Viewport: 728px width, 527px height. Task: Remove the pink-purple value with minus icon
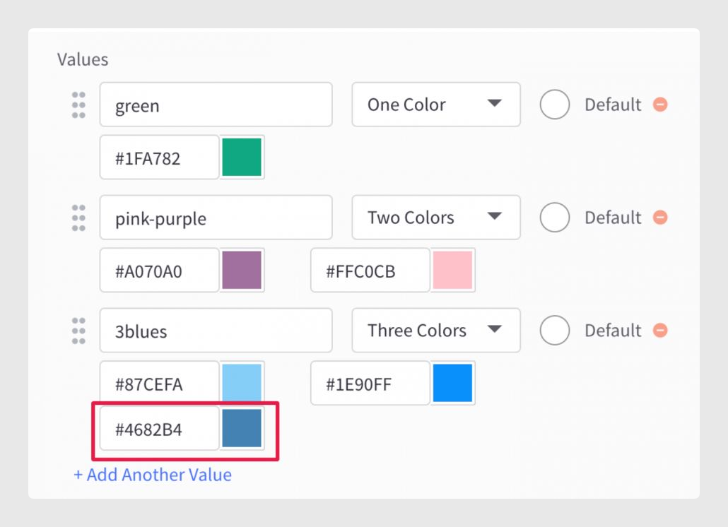(659, 217)
